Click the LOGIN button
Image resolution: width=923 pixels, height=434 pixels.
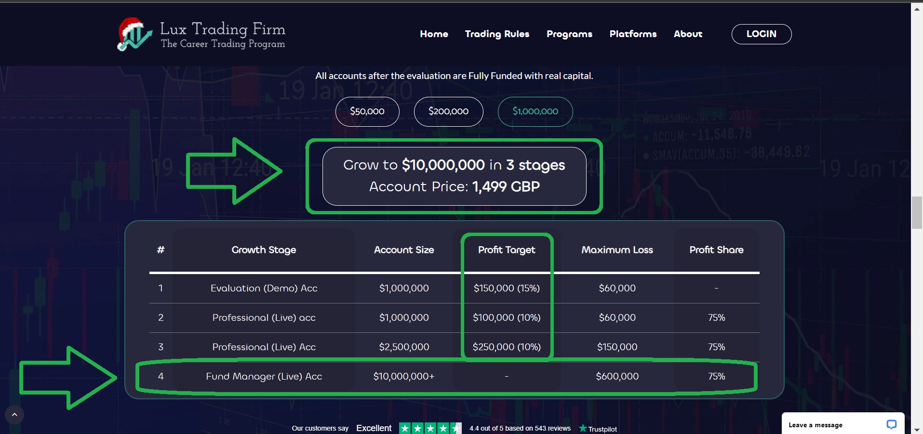[x=762, y=34]
